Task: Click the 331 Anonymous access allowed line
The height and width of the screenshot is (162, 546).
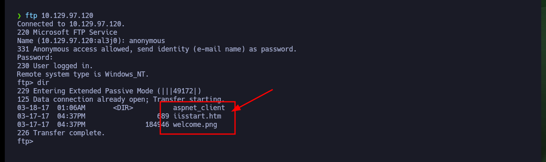Action: (157, 49)
